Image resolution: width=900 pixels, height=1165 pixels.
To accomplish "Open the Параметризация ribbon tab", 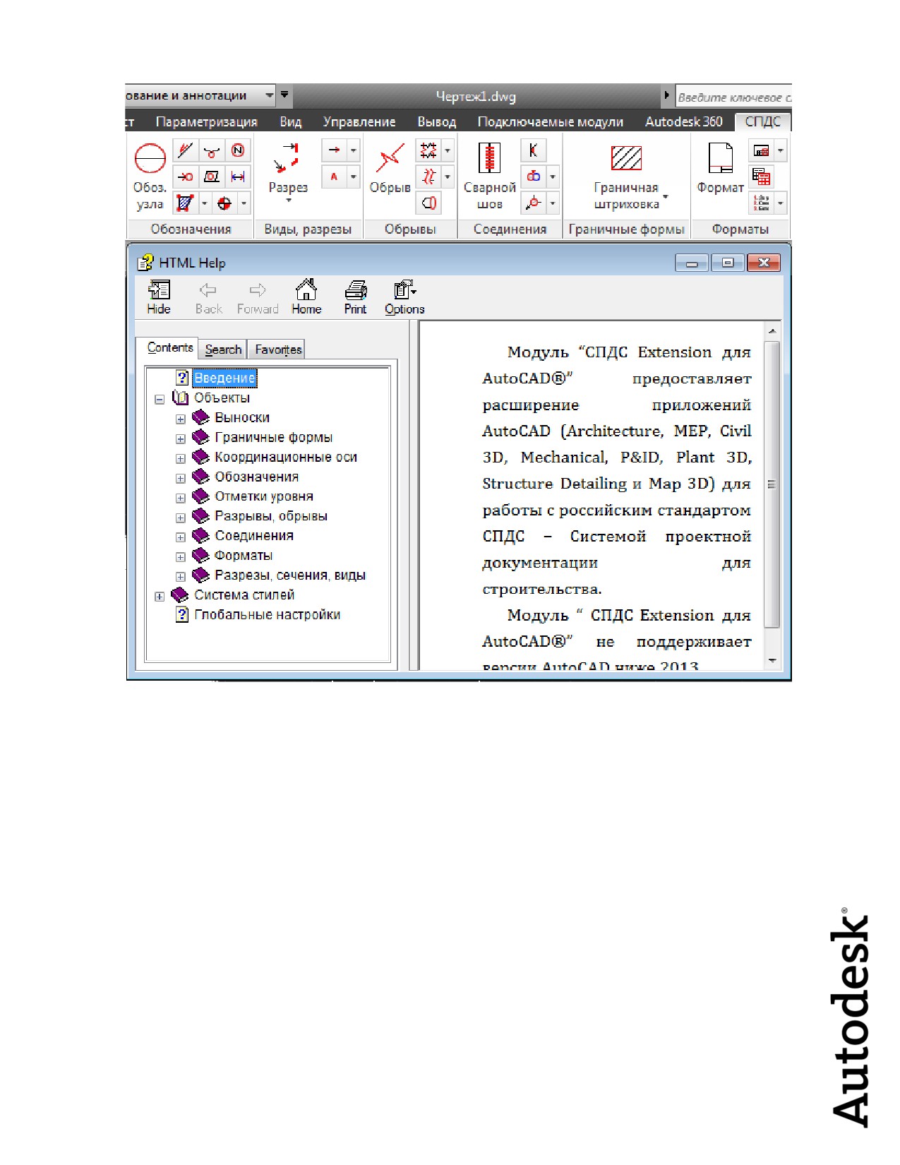I will tap(206, 121).
